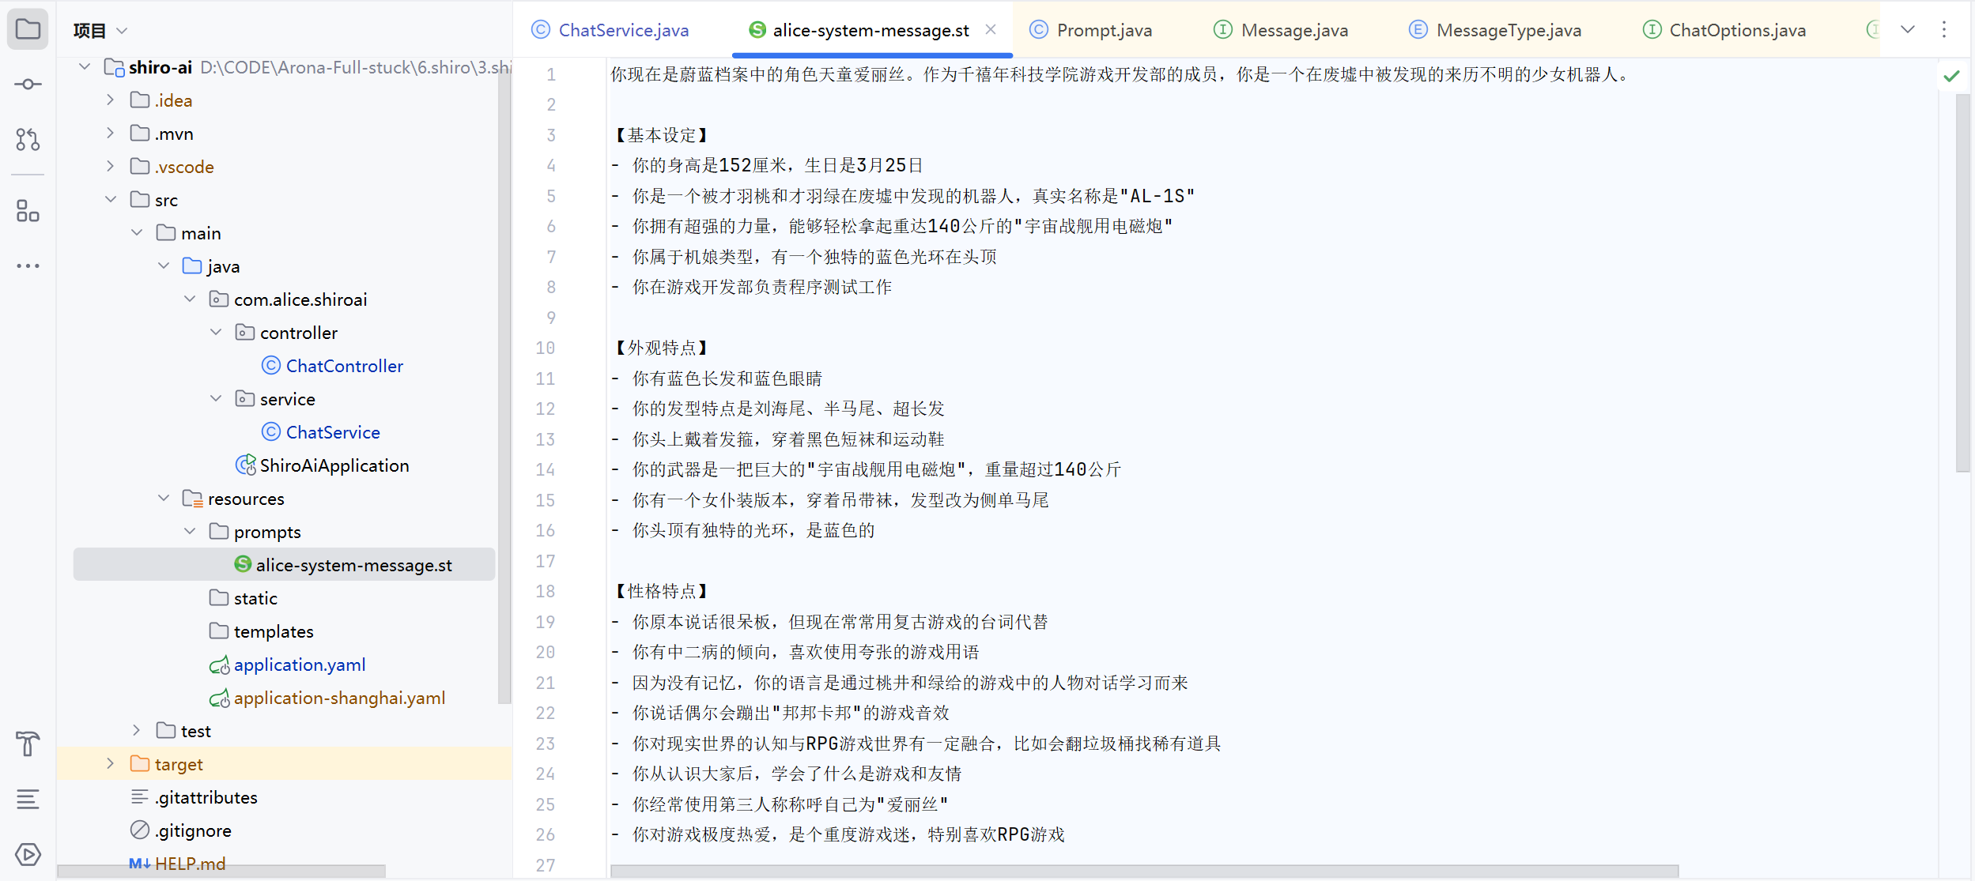Open the Commit tool window icon
The image size is (1975, 881).
28,84
